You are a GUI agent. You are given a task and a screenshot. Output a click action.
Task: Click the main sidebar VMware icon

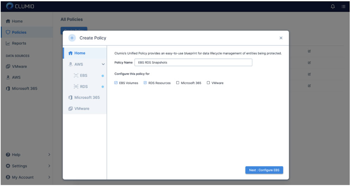click(8, 66)
